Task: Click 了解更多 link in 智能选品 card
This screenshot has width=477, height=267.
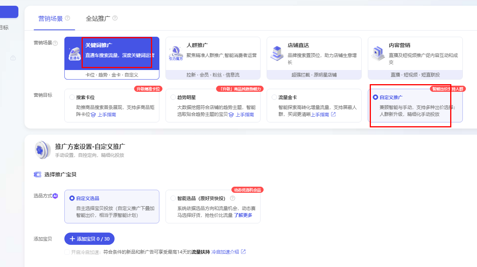Action: pyautogui.click(x=243, y=215)
